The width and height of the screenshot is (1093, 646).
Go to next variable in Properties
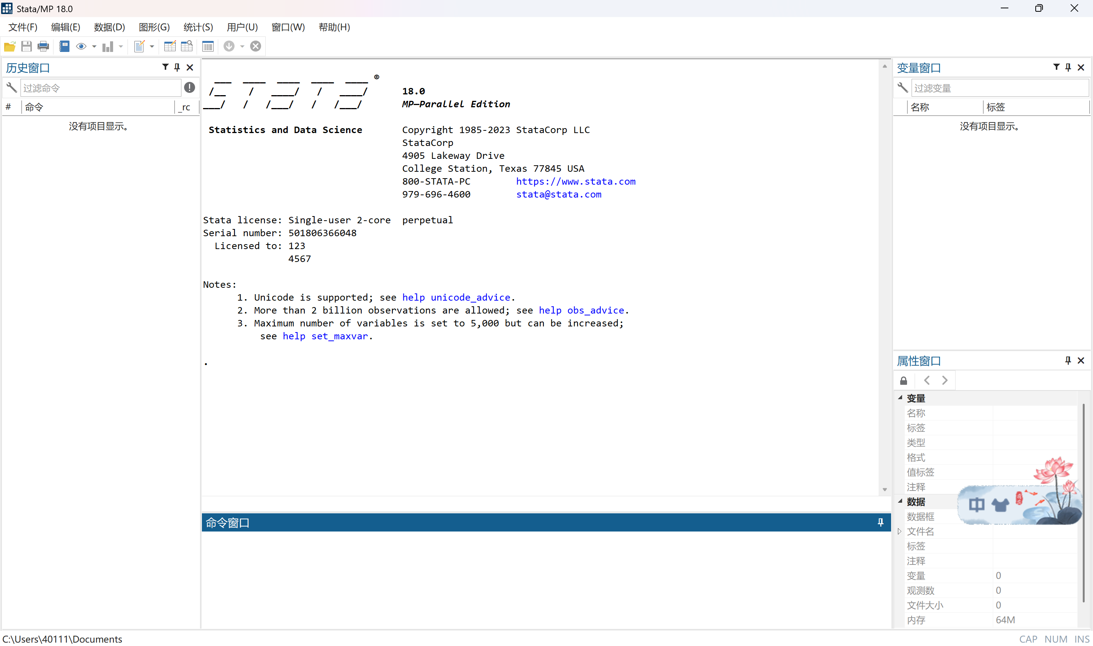pyautogui.click(x=945, y=381)
